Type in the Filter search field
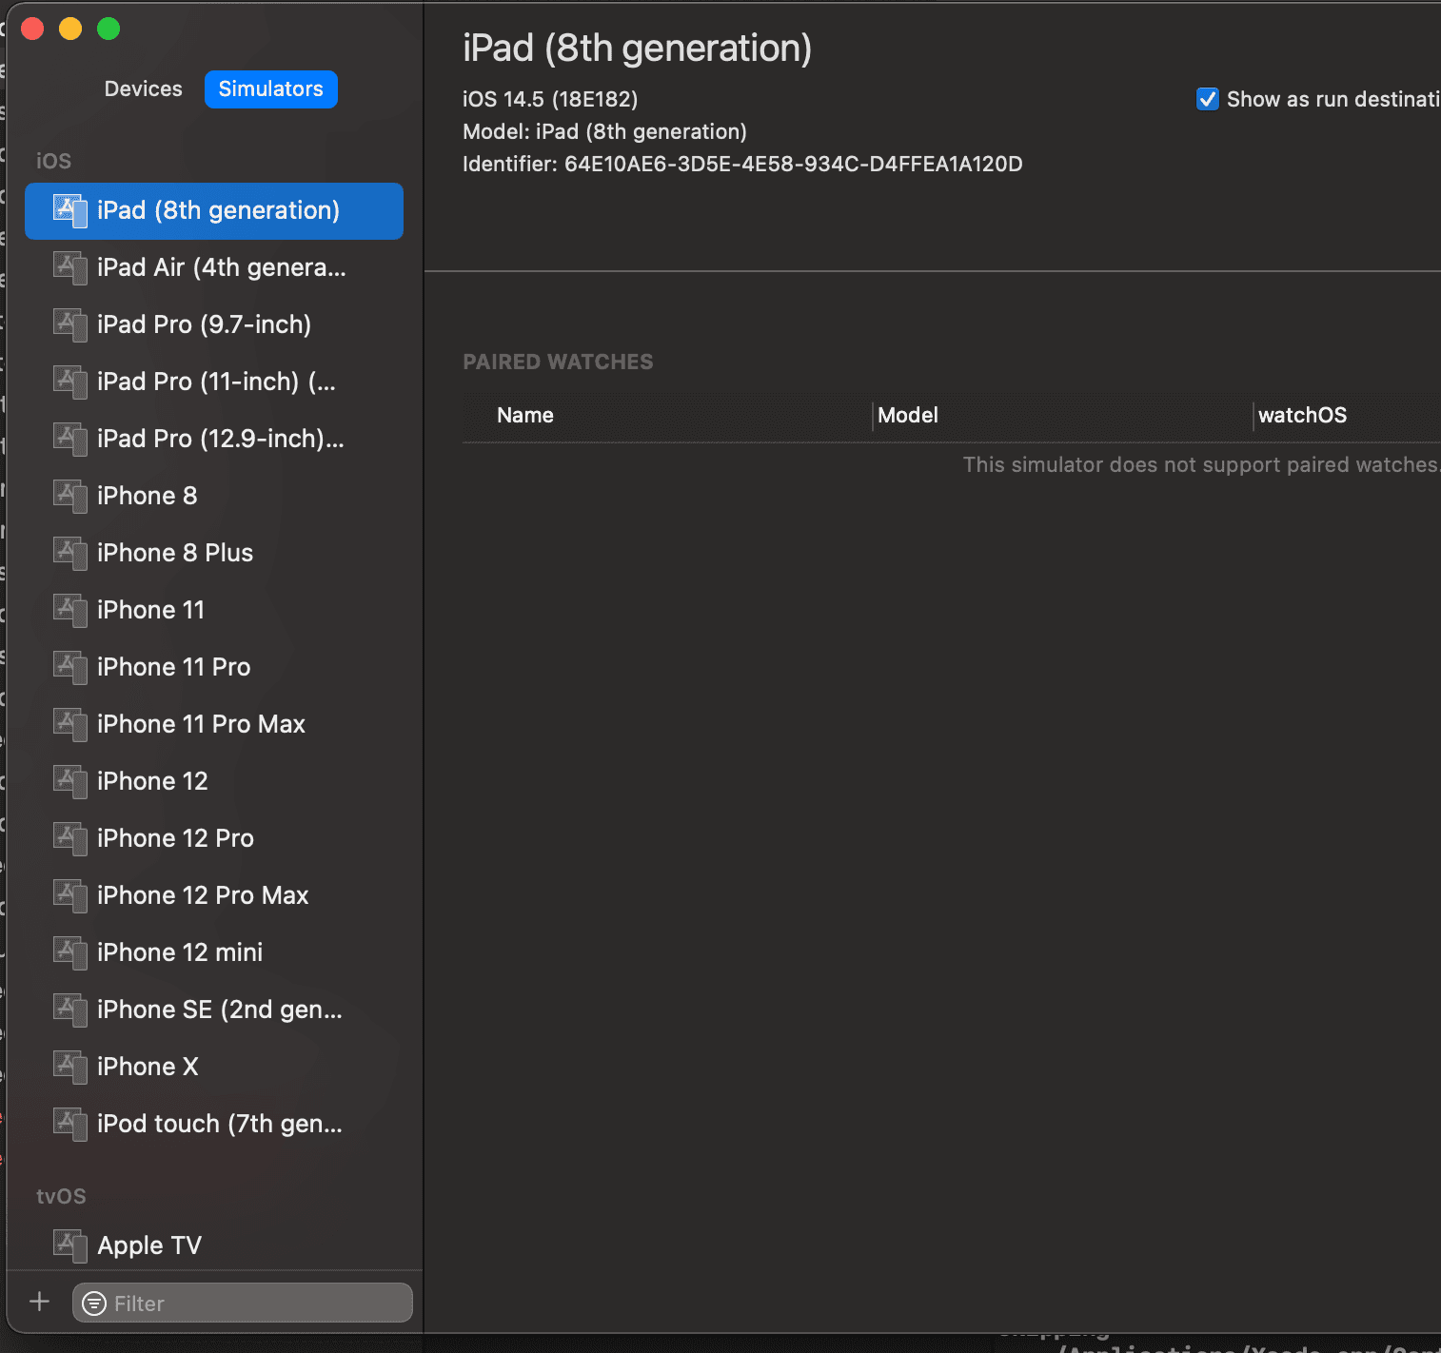This screenshot has width=1441, height=1353. click(257, 1304)
